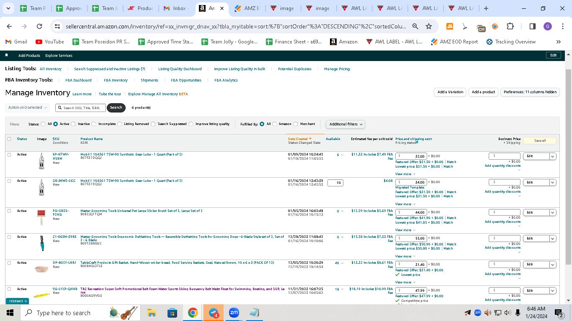Image resolution: width=572 pixels, height=321 pixels.
Task: Open Chrome from the Windows taskbar
Action: (x=193, y=313)
